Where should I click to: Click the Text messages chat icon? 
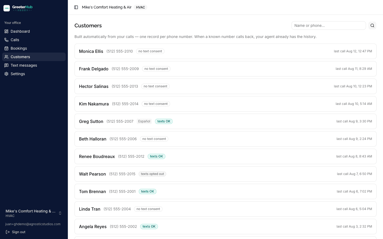coord(6,65)
